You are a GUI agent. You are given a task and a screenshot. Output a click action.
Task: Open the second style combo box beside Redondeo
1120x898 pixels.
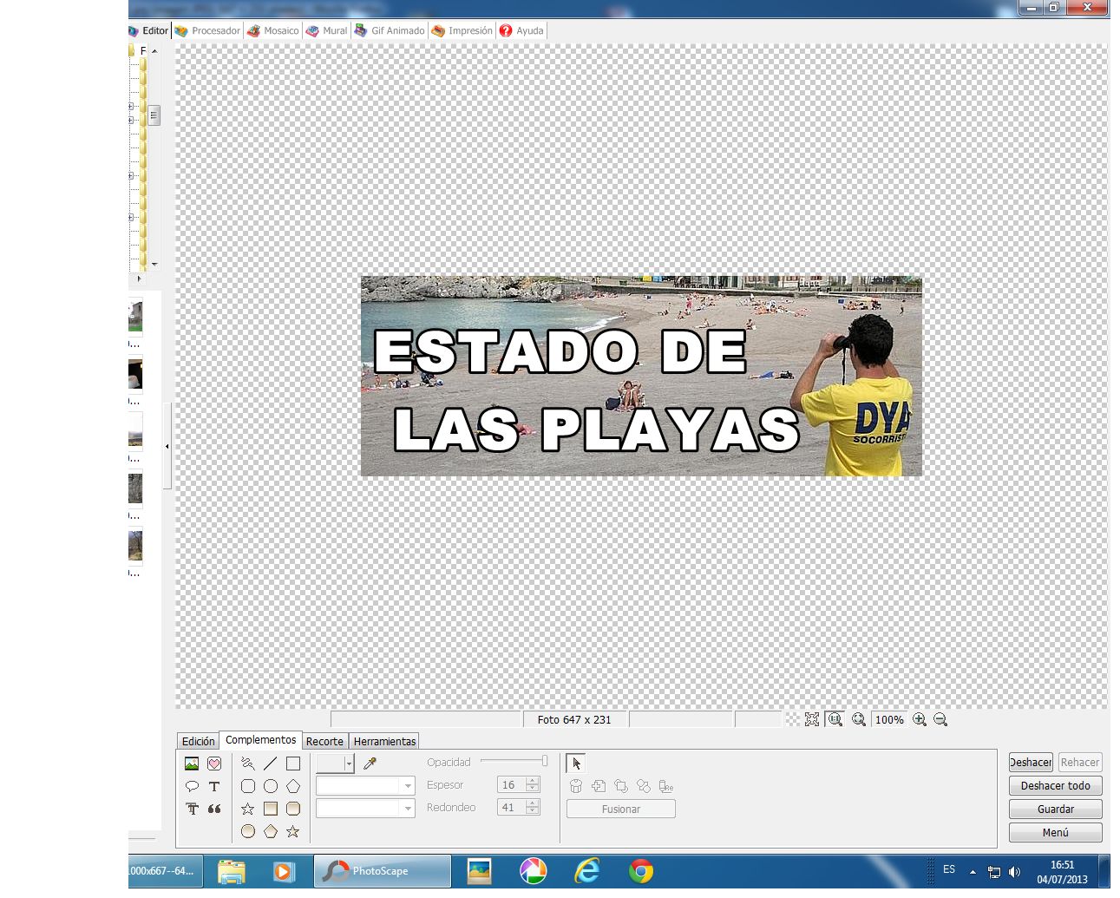[365, 809]
